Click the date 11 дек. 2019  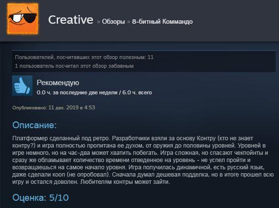(63, 107)
